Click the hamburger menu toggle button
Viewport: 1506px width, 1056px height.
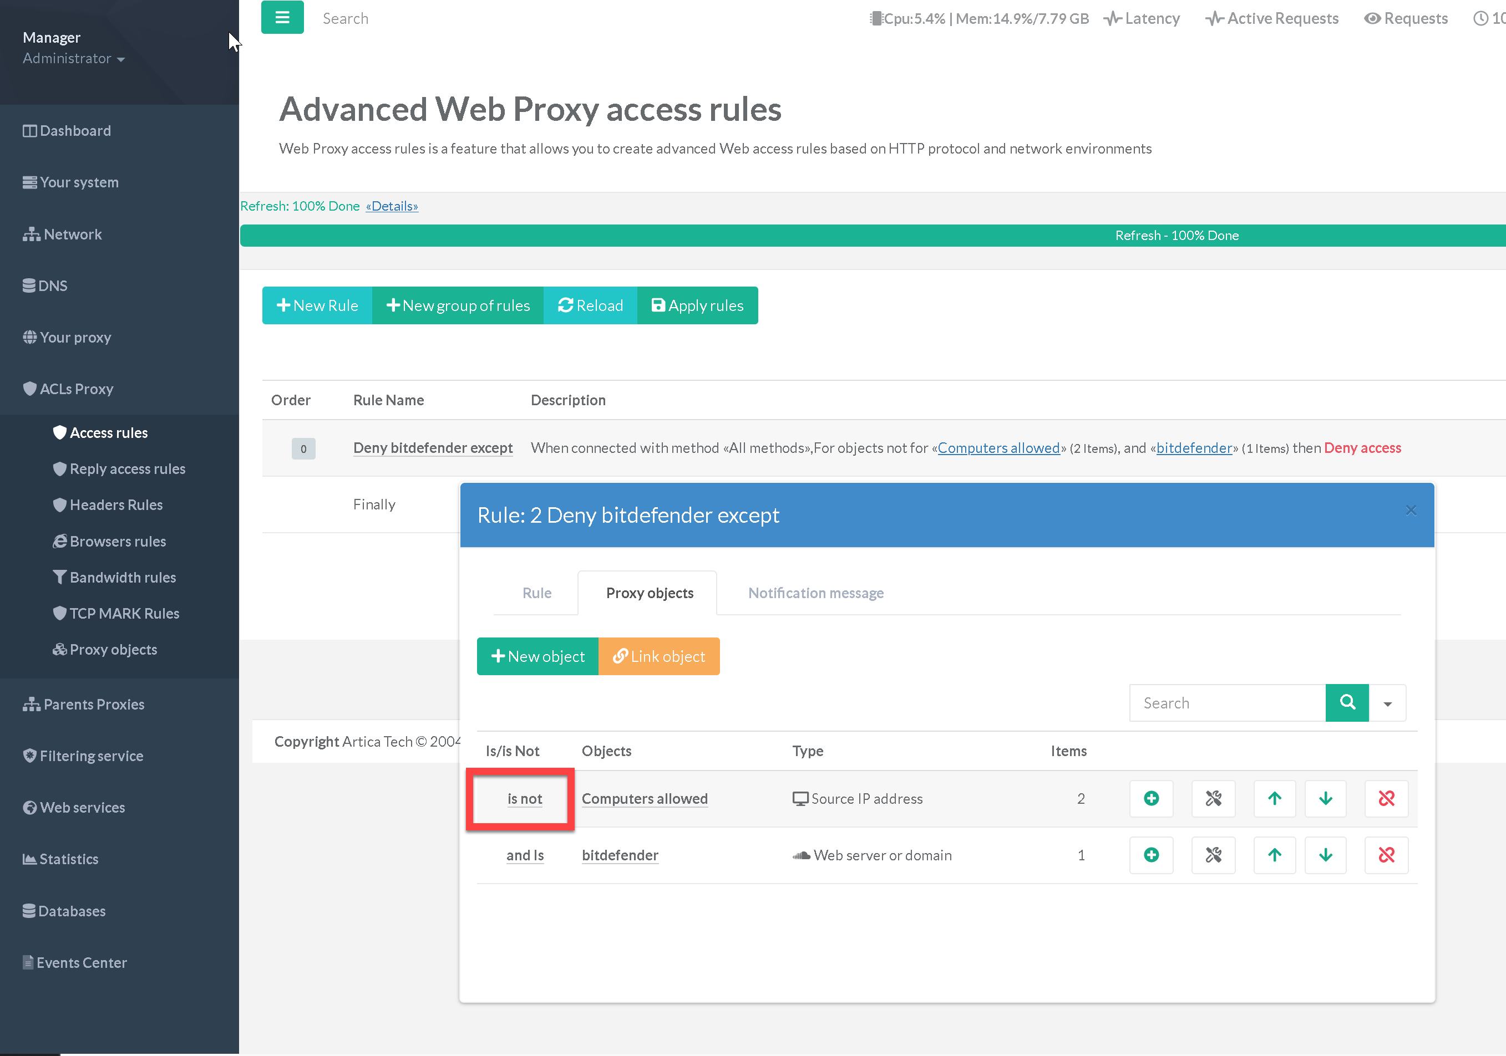point(282,18)
